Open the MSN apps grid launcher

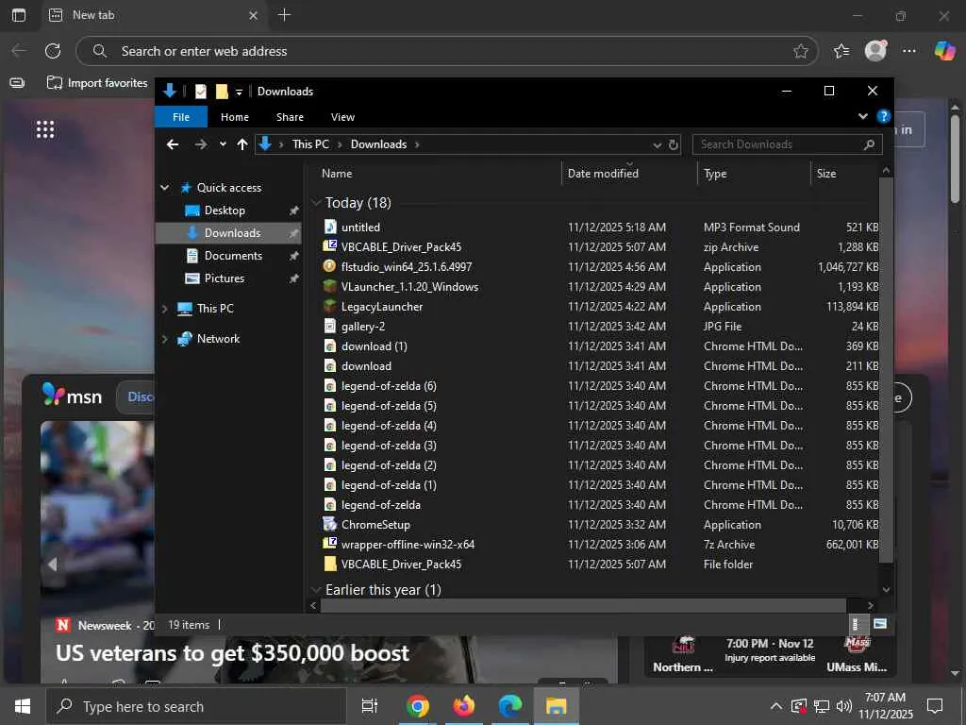pos(45,129)
